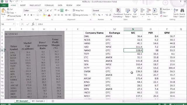
Task: Open the General number format dropdown
Action: pyautogui.click(x=110, y=10)
